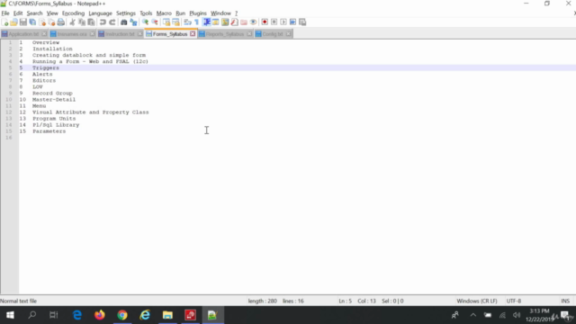This screenshot has width=576, height=324.
Task: Toggle word wrap in the toolbar
Action: (x=187, y=22)
